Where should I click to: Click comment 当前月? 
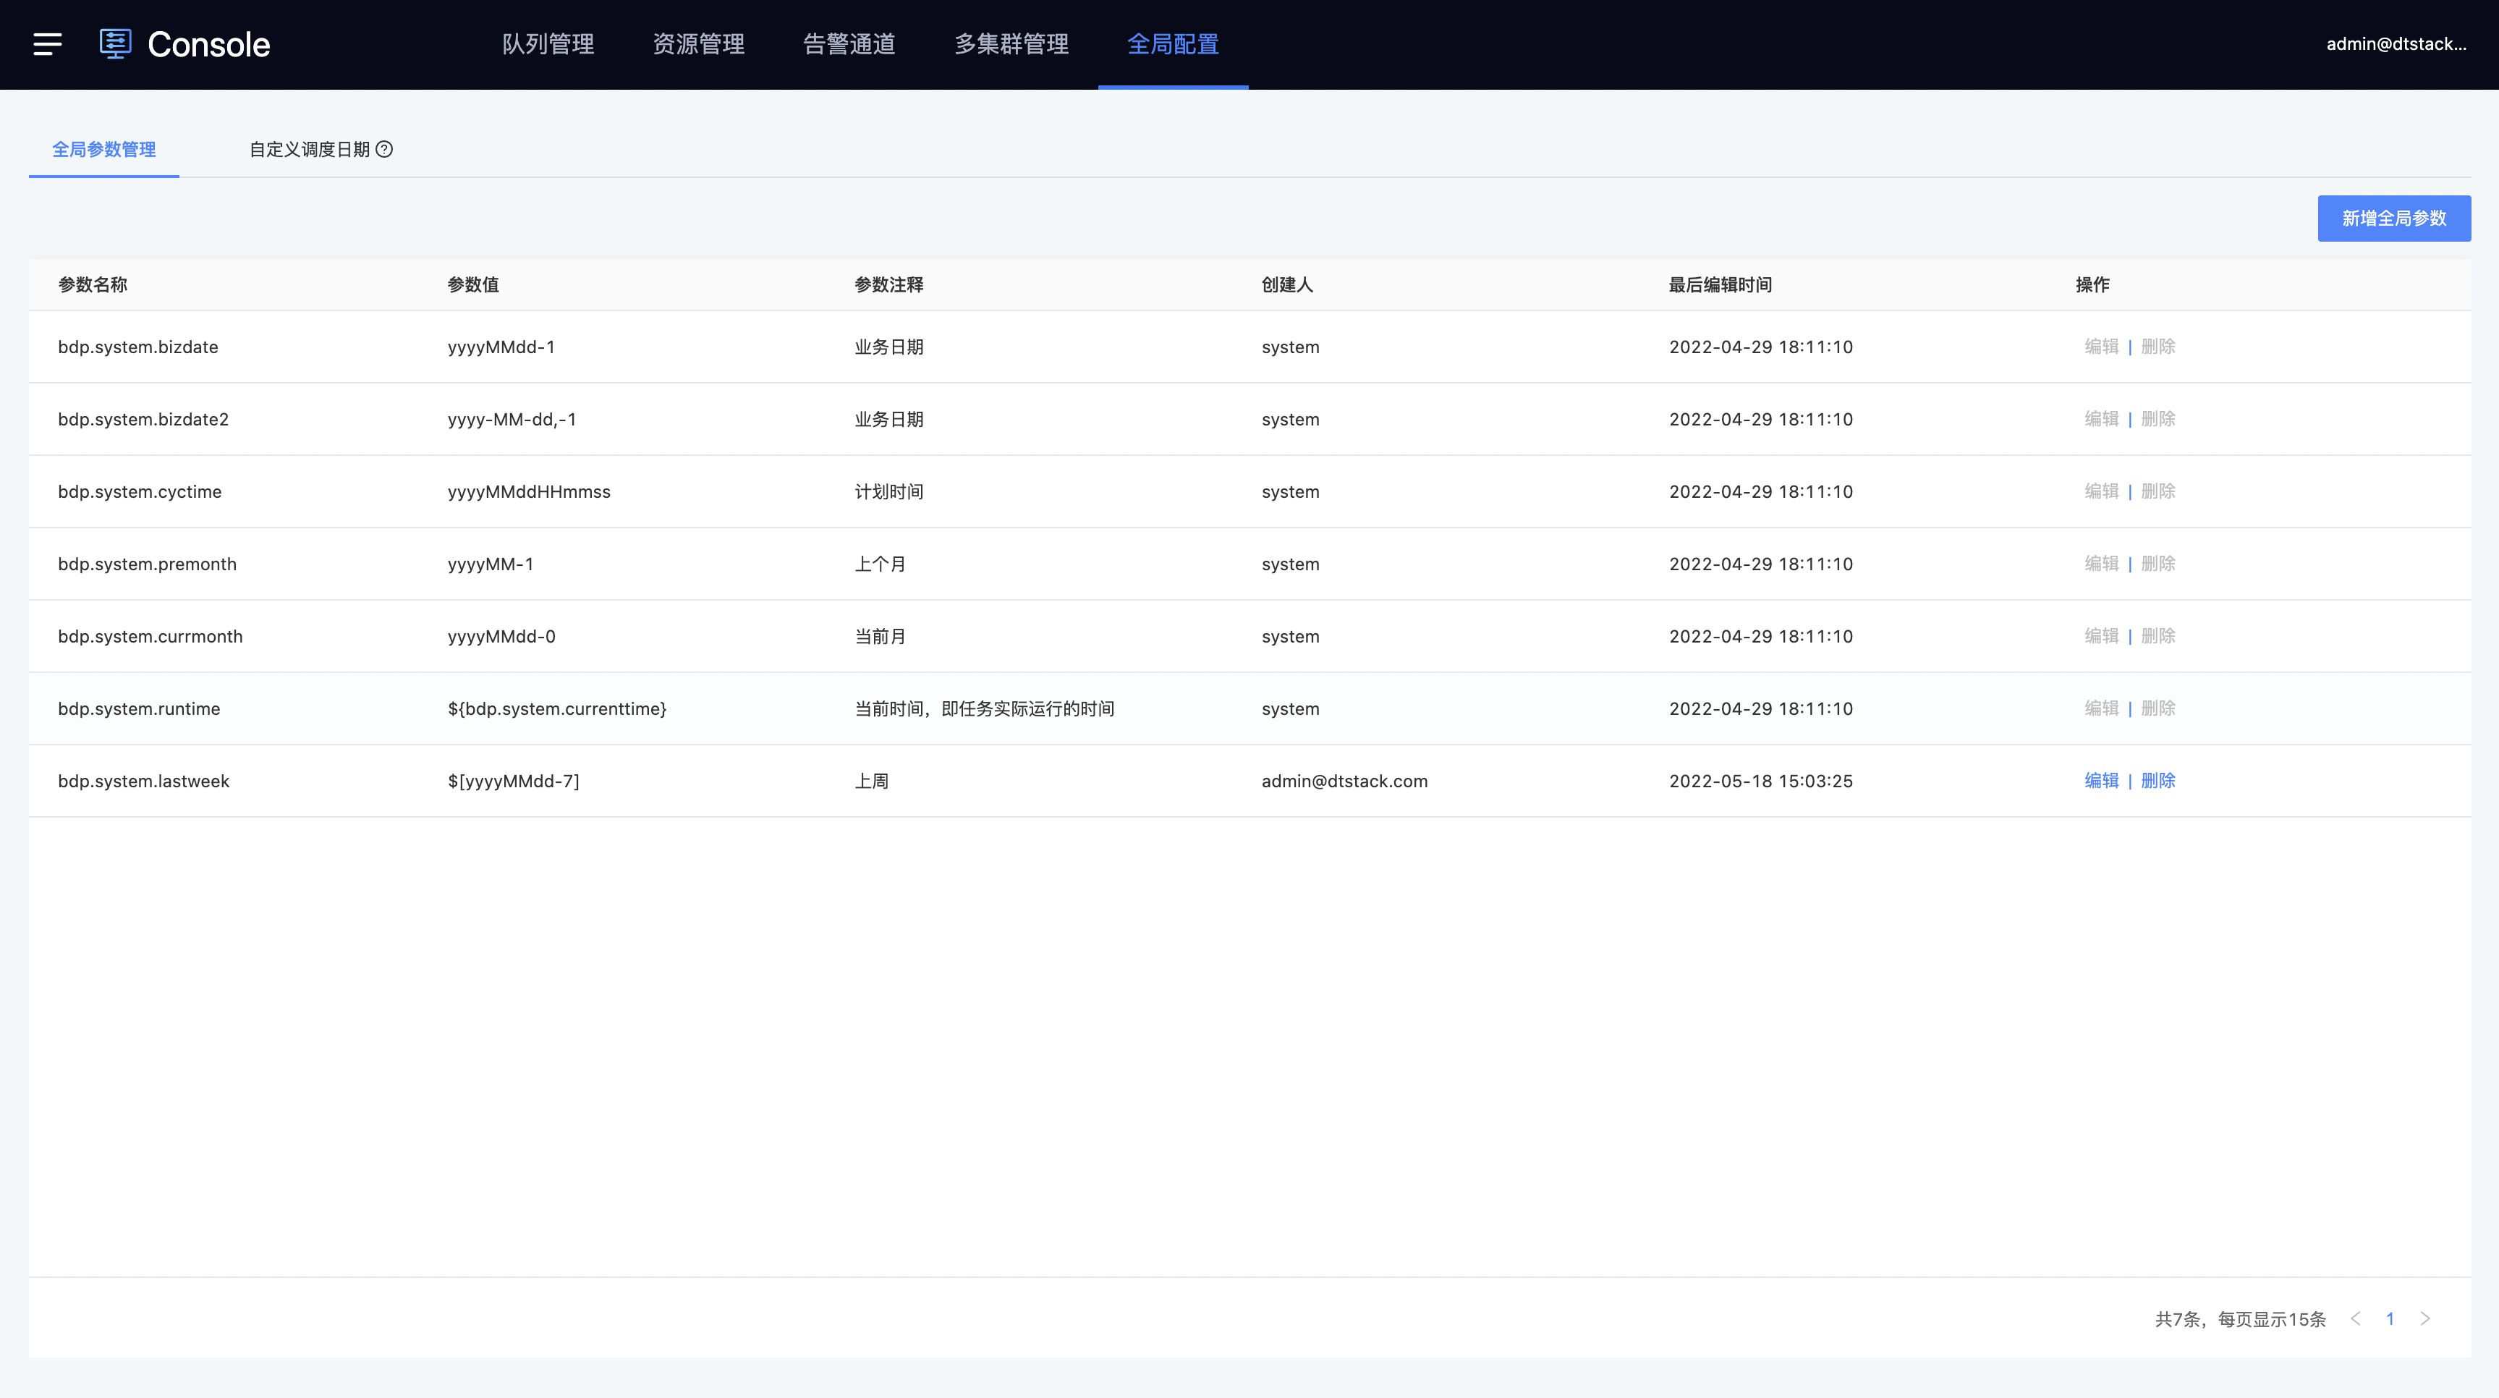[880, 637]
